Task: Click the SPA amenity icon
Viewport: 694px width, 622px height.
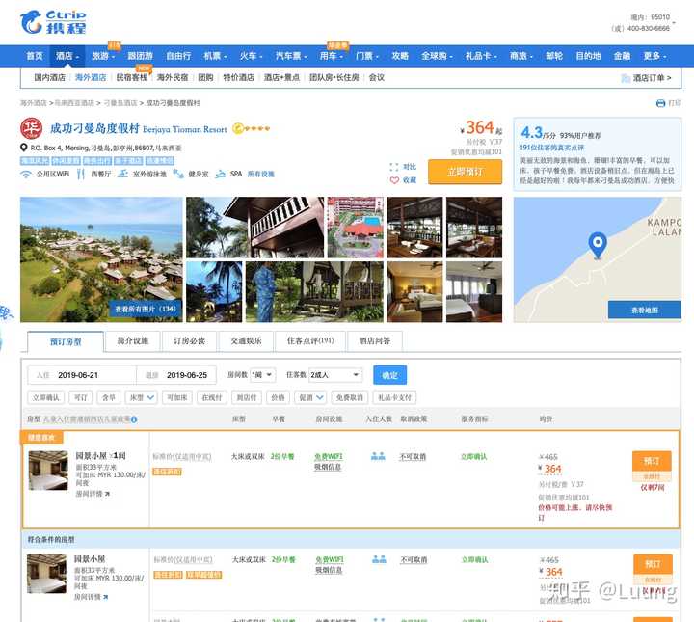Action: click(x=220, y=174)
